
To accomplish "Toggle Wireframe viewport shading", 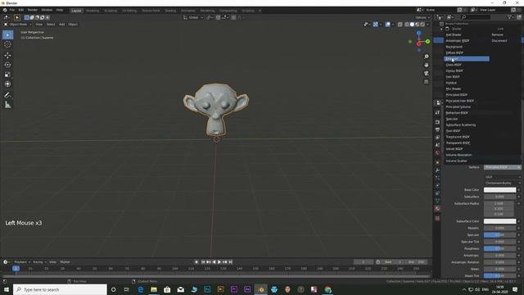I will coord(407,25).
